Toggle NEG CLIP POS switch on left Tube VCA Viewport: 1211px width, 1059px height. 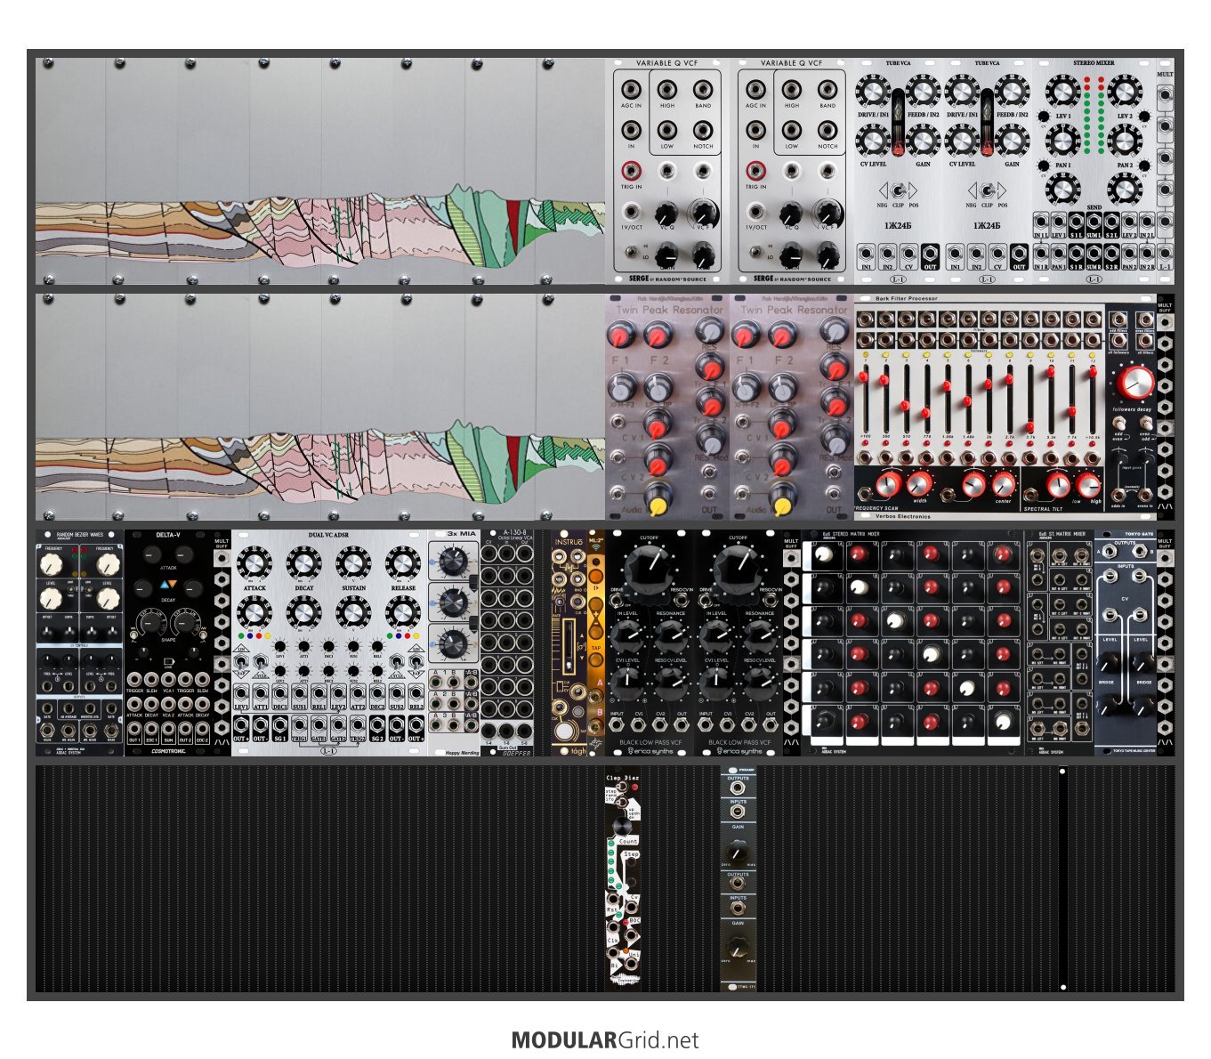pos(898,190)
